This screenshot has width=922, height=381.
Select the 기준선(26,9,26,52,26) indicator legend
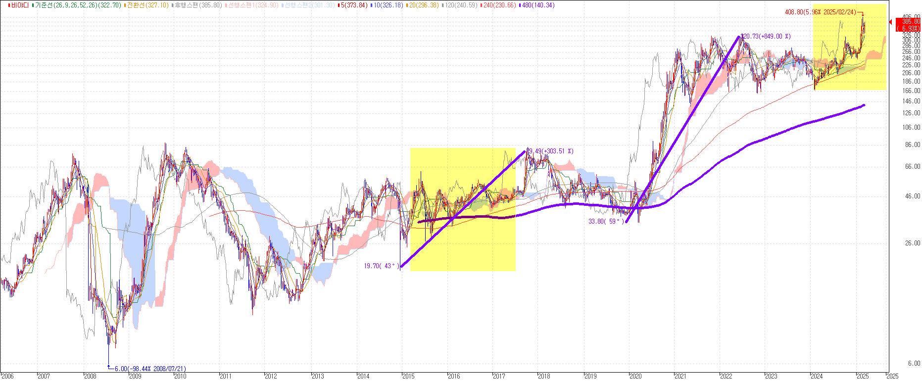pos(77,5)
